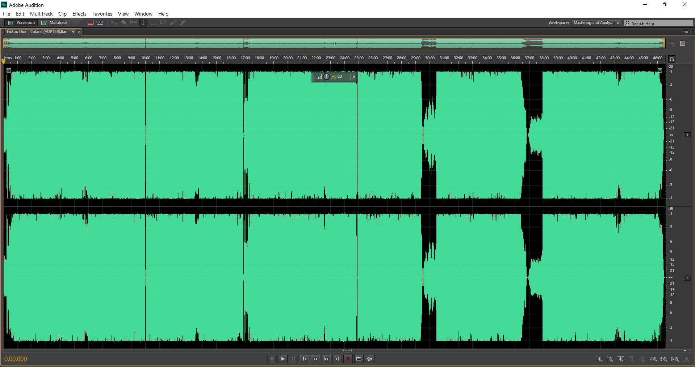695x367 pixels.
Task: Open the Editor panel options menu
Action: (x=686, y=31)
